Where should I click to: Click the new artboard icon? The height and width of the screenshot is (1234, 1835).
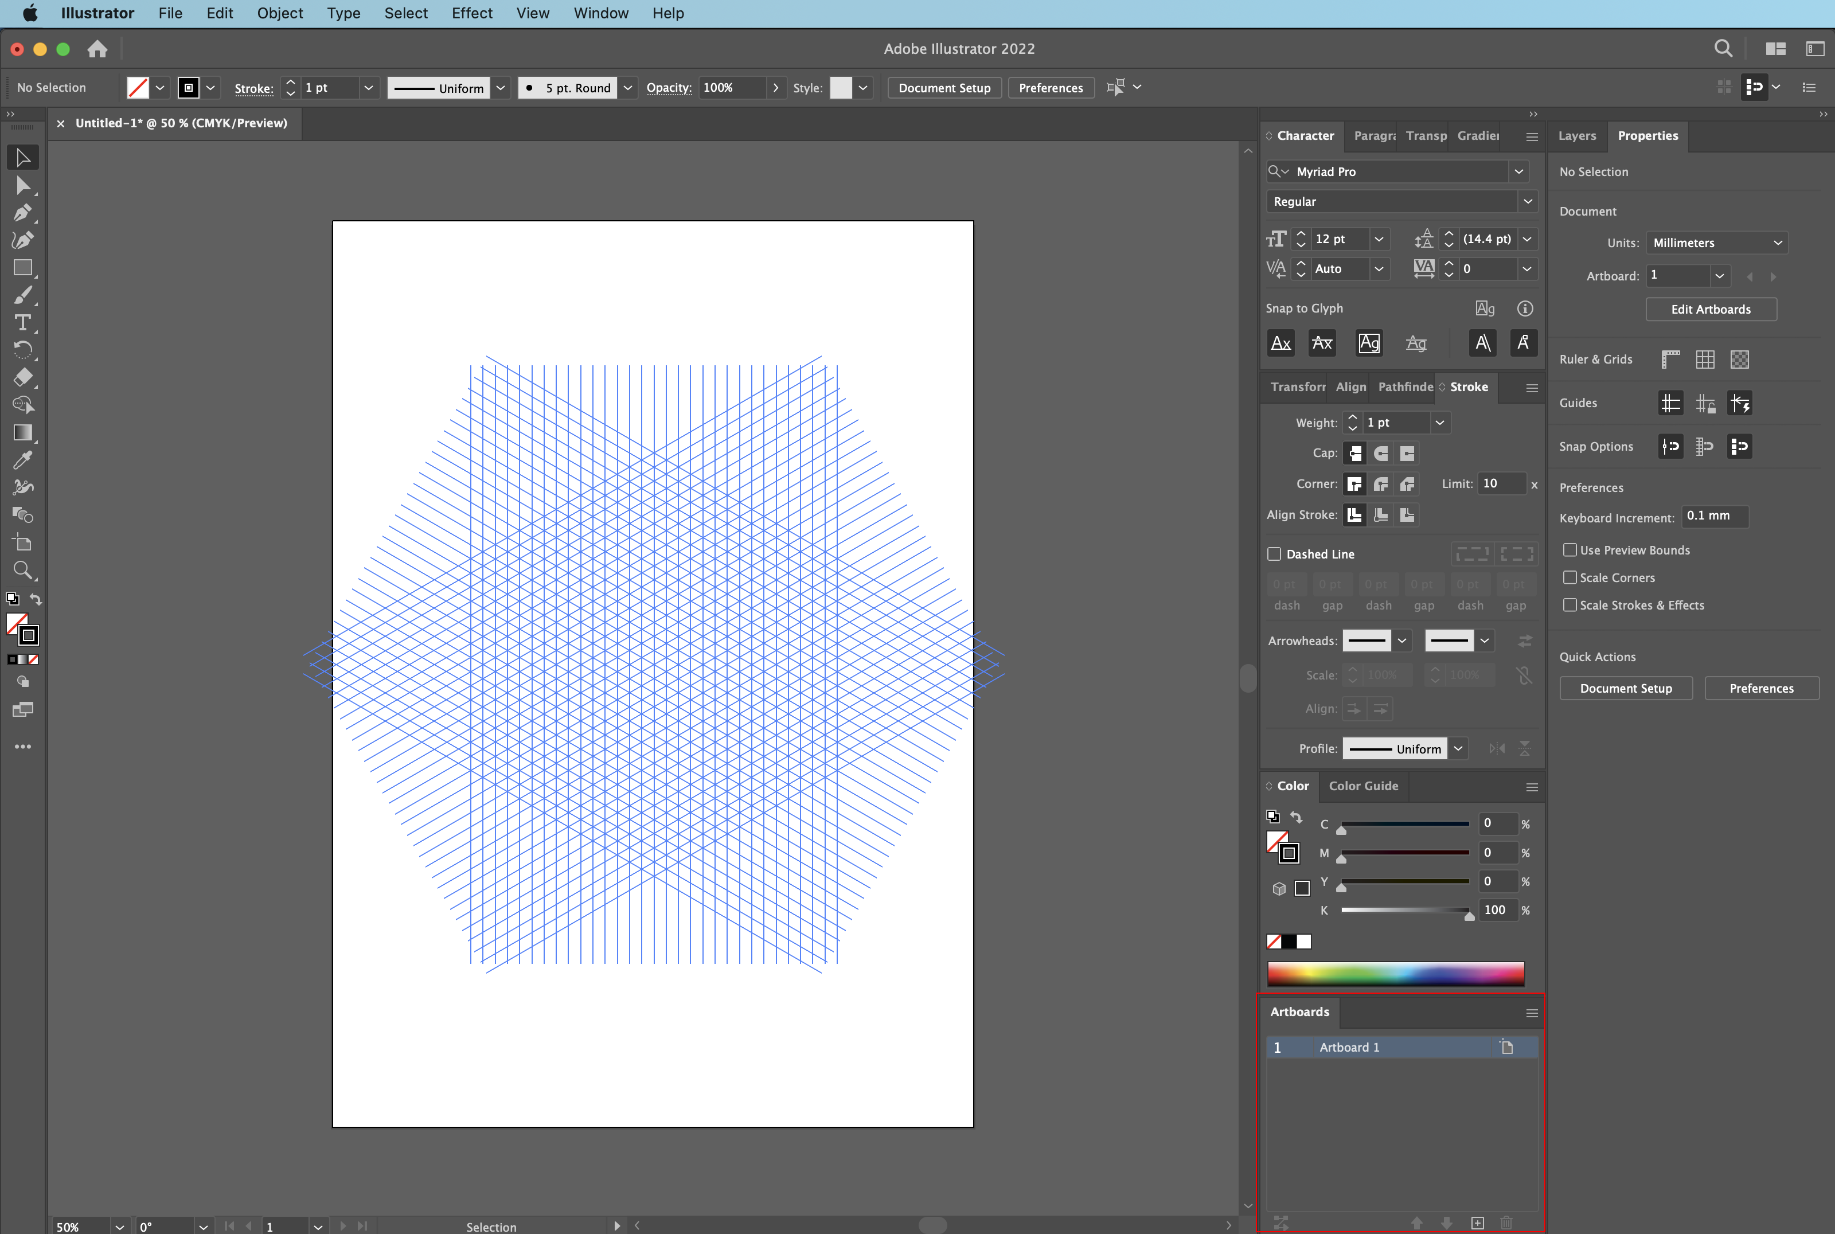1477,1222
